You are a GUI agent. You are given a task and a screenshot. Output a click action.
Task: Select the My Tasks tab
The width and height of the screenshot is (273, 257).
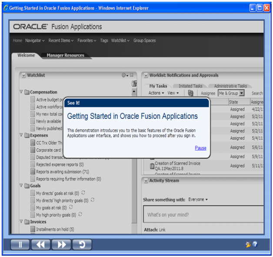pyautogui.click(x=158, y=86)
